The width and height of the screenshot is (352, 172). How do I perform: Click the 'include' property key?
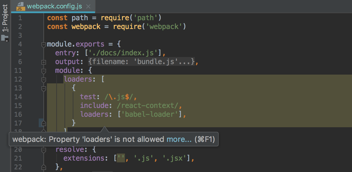(94, 106)
